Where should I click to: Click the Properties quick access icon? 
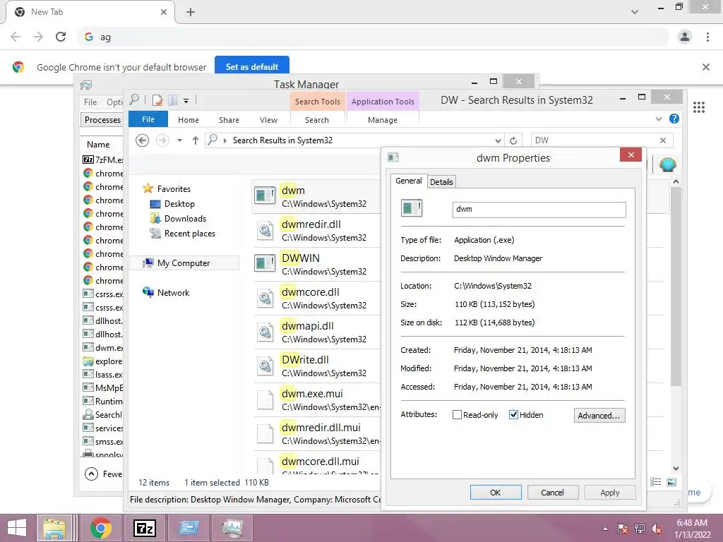coord(157,100)
